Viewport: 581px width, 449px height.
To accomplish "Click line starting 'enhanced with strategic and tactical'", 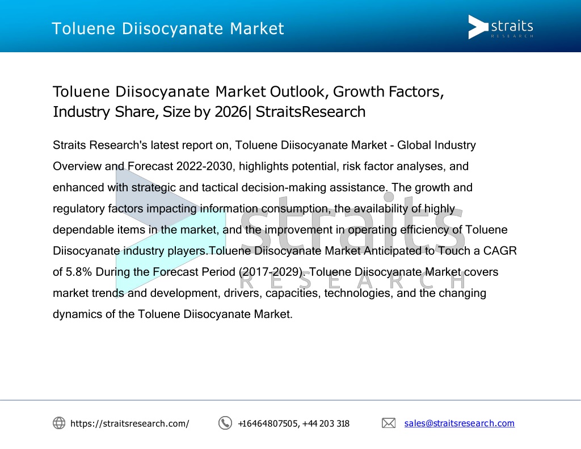I will click(262, 187).
